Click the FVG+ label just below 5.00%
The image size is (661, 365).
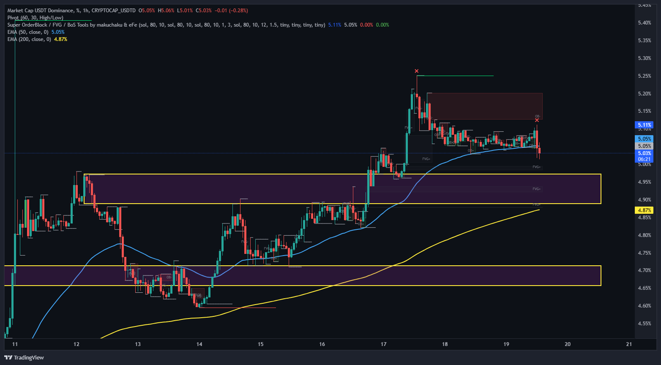click(536, 167)
